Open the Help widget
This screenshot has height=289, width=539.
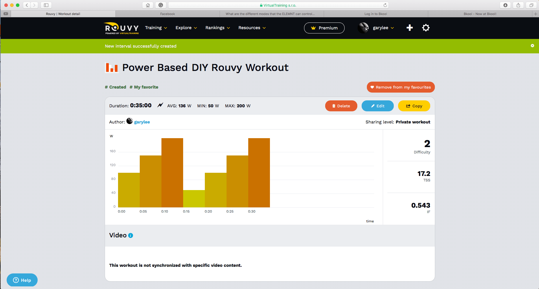tap(22, 280)
